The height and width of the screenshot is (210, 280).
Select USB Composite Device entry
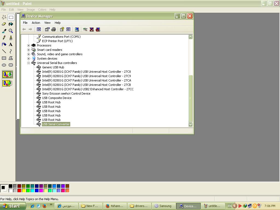point(57,98)
